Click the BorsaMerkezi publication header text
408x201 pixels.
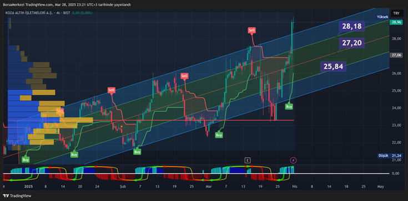click(x=67, y=4)
